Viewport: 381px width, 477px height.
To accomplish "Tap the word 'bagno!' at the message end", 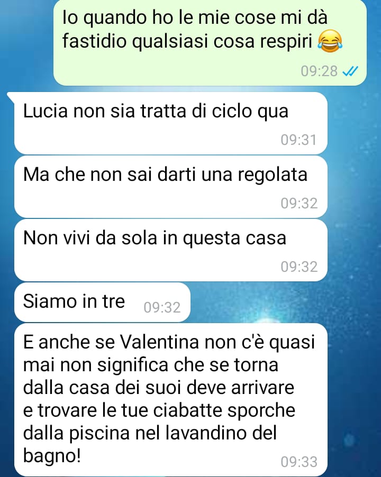I will pyautogui.click(x=52, y=456).
